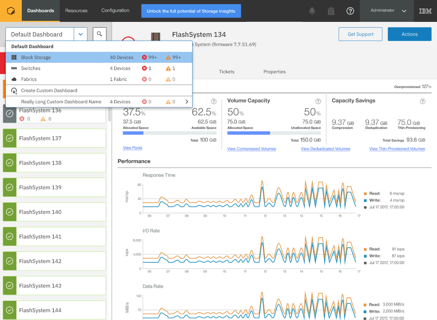Open the Resources menu
This screenshot has height=320, width=437.
pyautogui.click(x=76, y=11)
